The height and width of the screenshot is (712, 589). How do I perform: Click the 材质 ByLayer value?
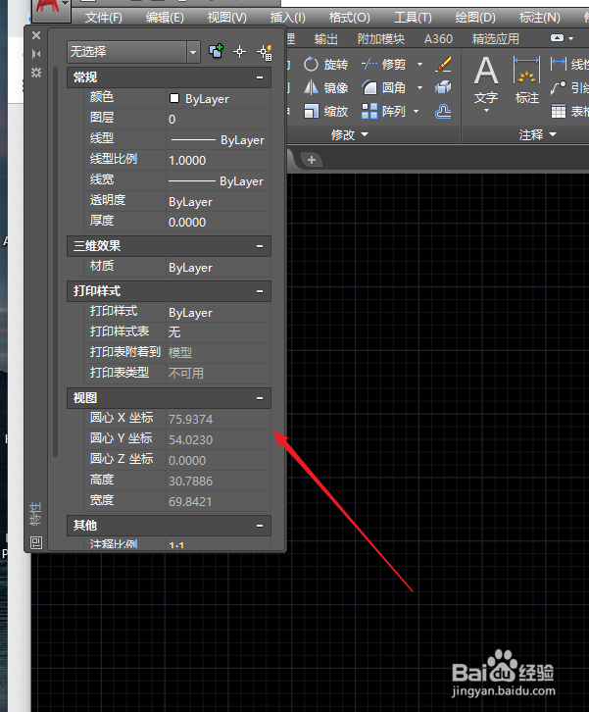click(219, 268)
